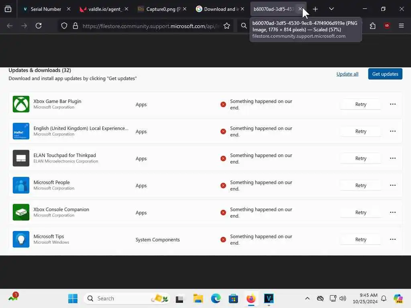Click the Get updates button
Image resolution: width=411 pixels, height=308 pixels.
tap(385, 74)
